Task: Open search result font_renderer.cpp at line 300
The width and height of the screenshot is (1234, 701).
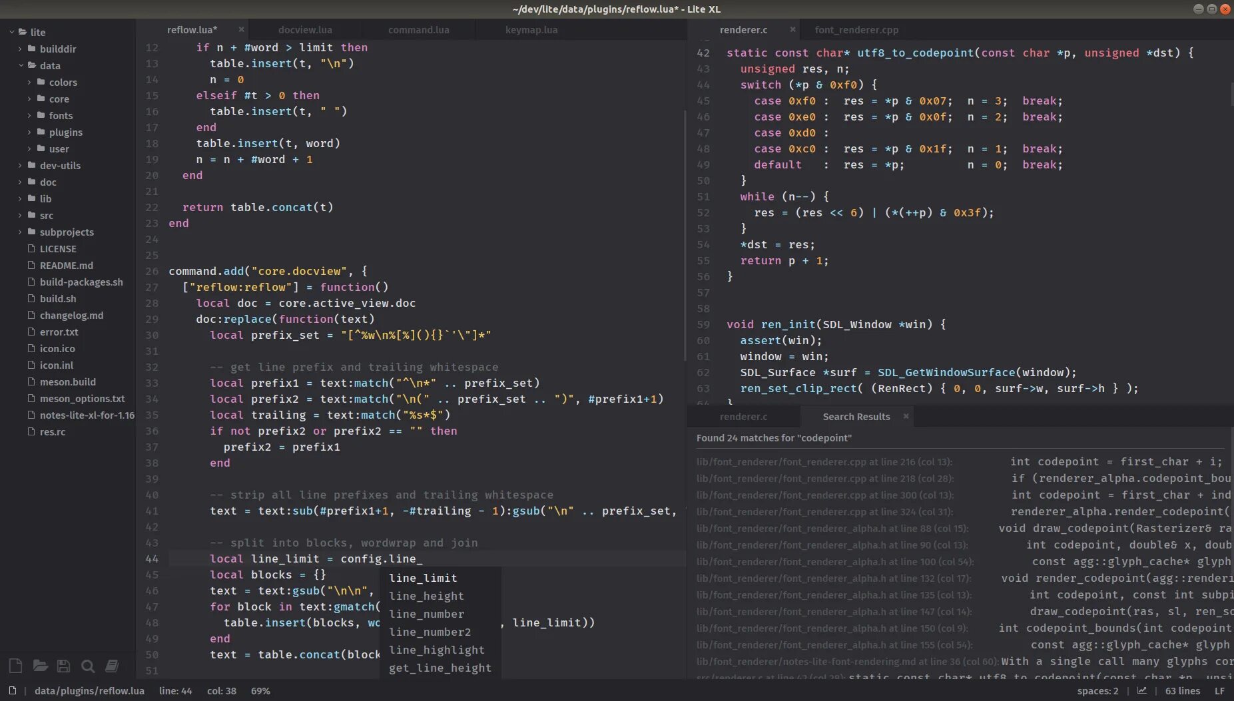Action: 961,495
